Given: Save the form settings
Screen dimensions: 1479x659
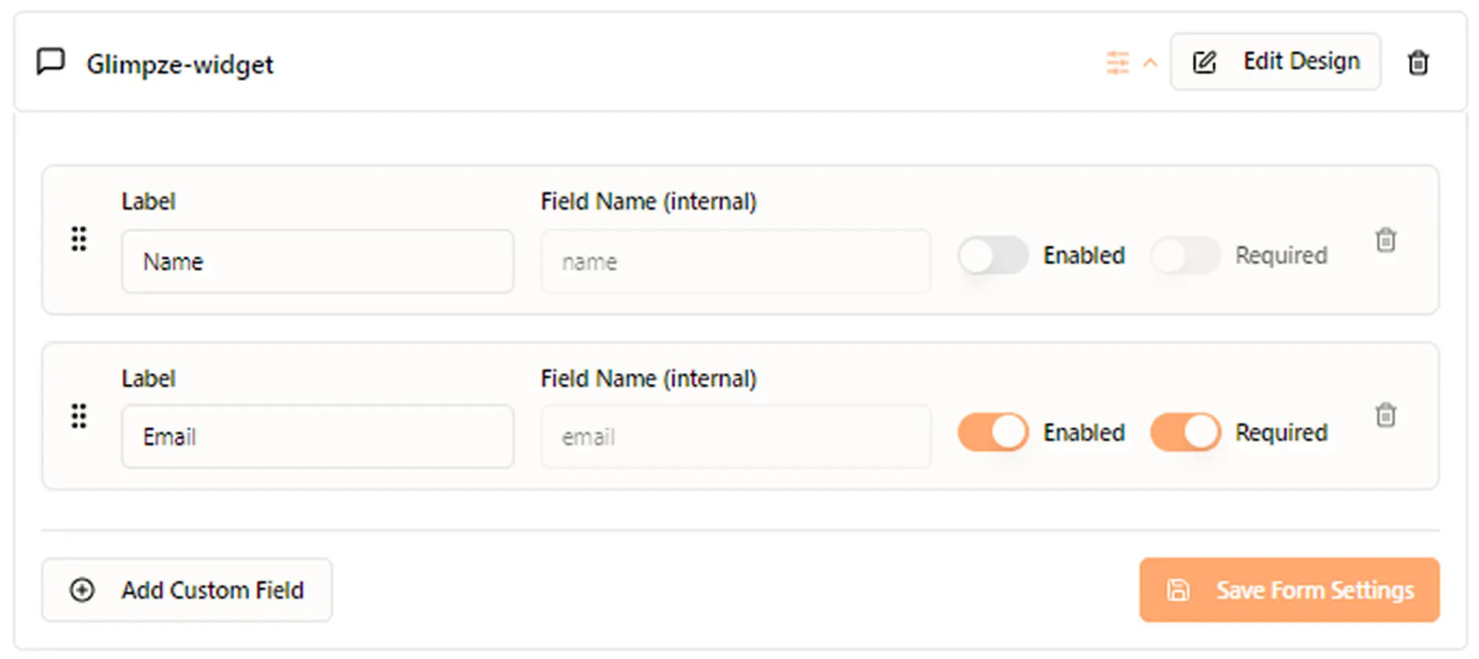Looking at the screenshot, I should pyautogui.click(x=1289, y=590).
